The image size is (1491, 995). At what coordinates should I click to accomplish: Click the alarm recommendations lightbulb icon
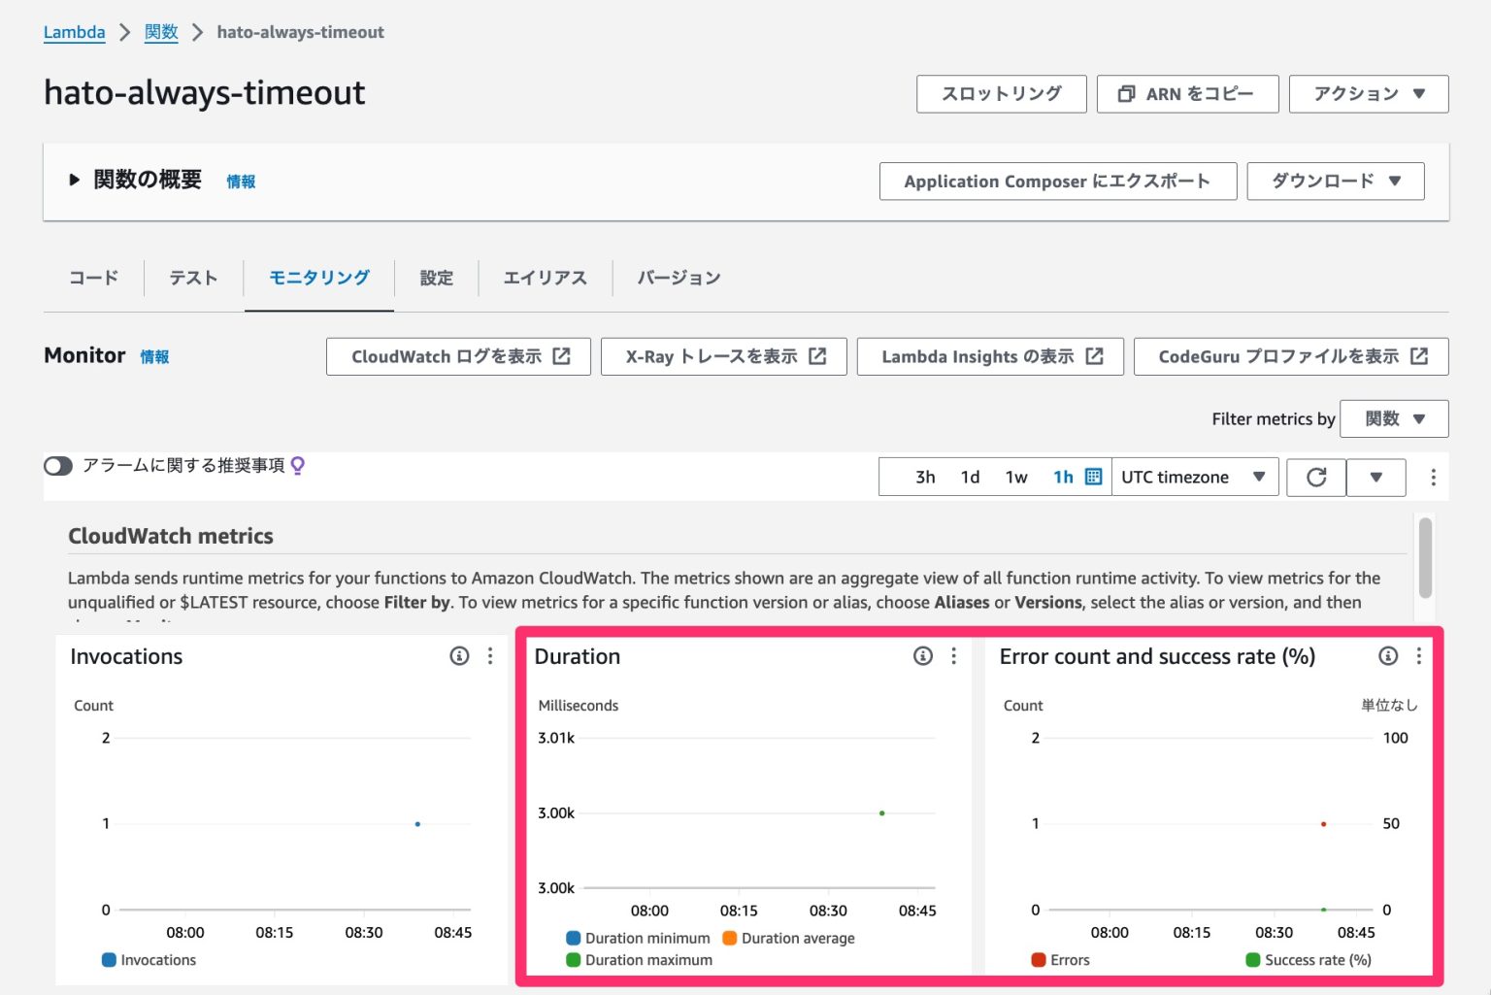coord(298,466)
